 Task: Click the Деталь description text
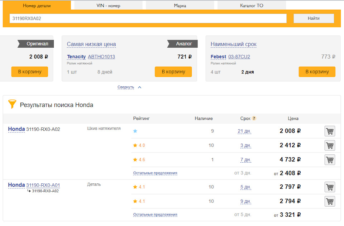(94, 184)
